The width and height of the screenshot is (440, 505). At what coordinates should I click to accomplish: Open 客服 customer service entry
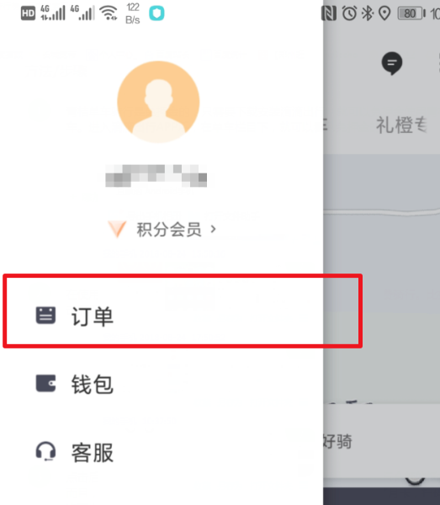pos(162,452)
